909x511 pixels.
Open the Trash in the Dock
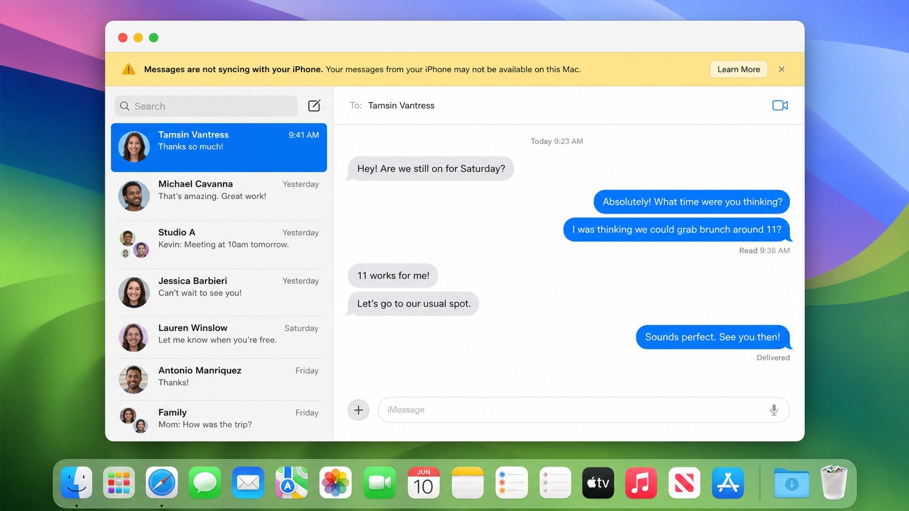[834, 482]
